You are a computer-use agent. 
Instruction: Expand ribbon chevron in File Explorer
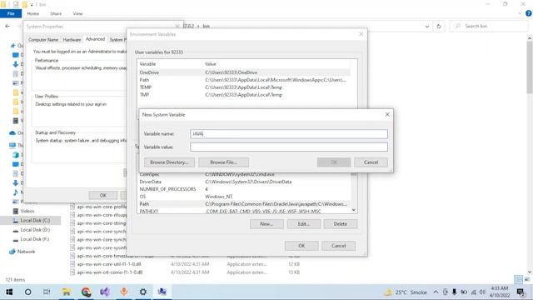coord(520,13)
